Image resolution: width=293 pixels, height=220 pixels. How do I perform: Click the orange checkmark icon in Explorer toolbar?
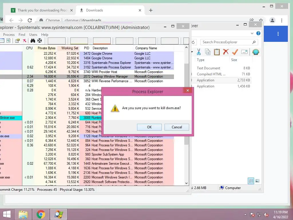click(x=235, y=52)
